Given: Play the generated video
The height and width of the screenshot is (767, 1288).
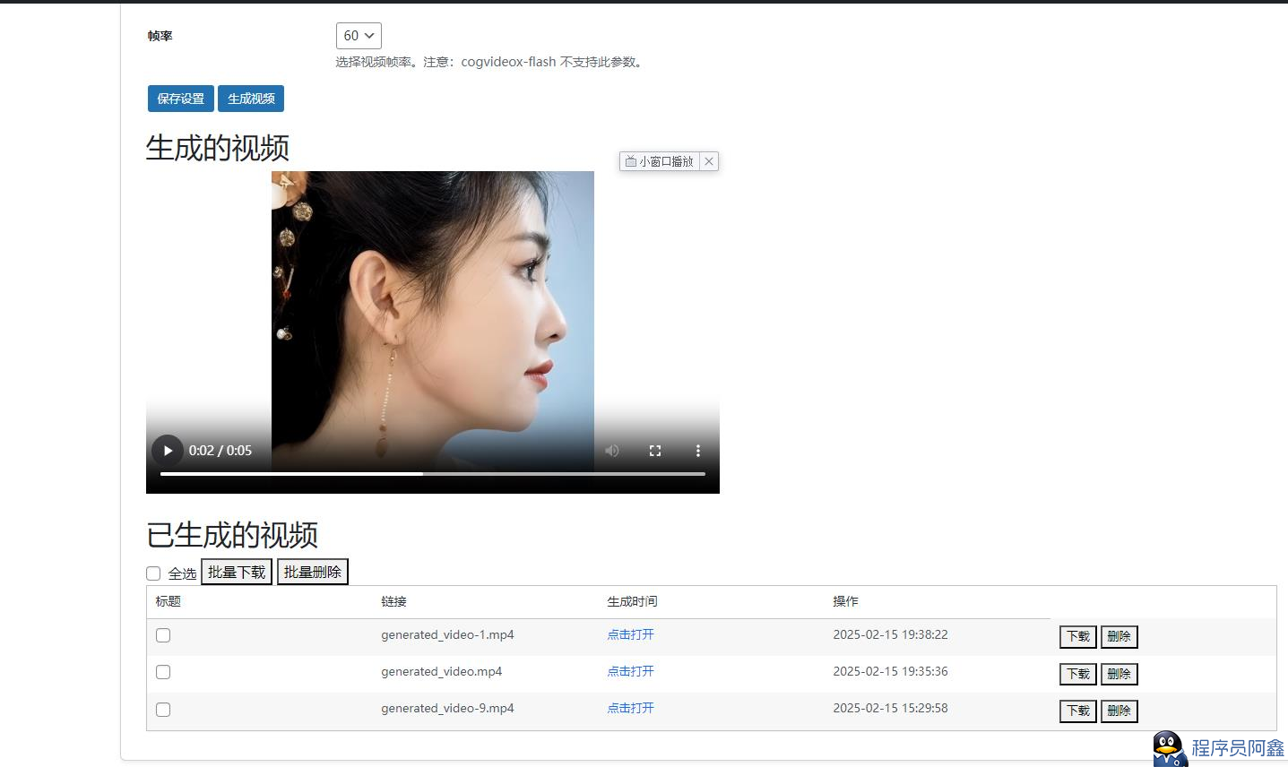Looking at the screenshot, I should coord(167,451).
